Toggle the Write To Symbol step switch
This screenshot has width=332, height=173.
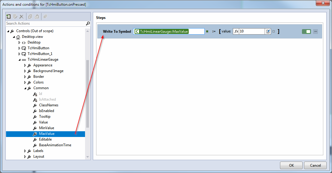(306, 32)
